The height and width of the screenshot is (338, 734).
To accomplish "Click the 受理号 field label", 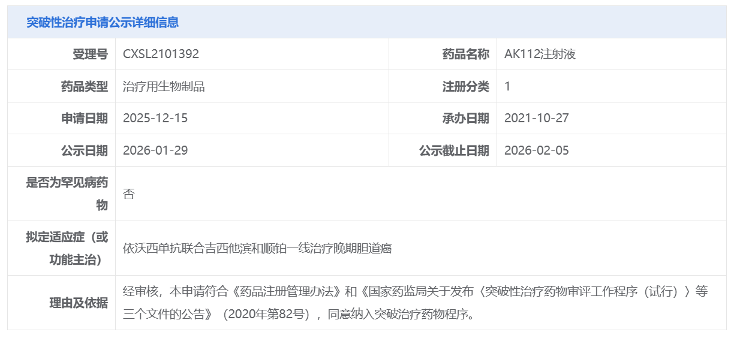I will click(90, 55).
